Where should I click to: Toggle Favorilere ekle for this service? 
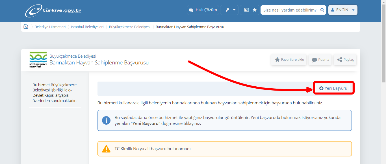click(x=289, y=59)
